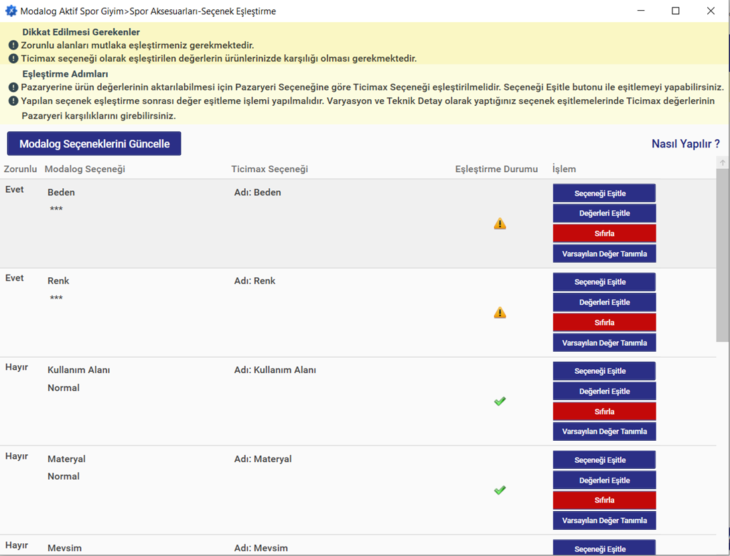
Task: Click Değerleri Eşitle for Renk
Action: click(x=604, y=302)
